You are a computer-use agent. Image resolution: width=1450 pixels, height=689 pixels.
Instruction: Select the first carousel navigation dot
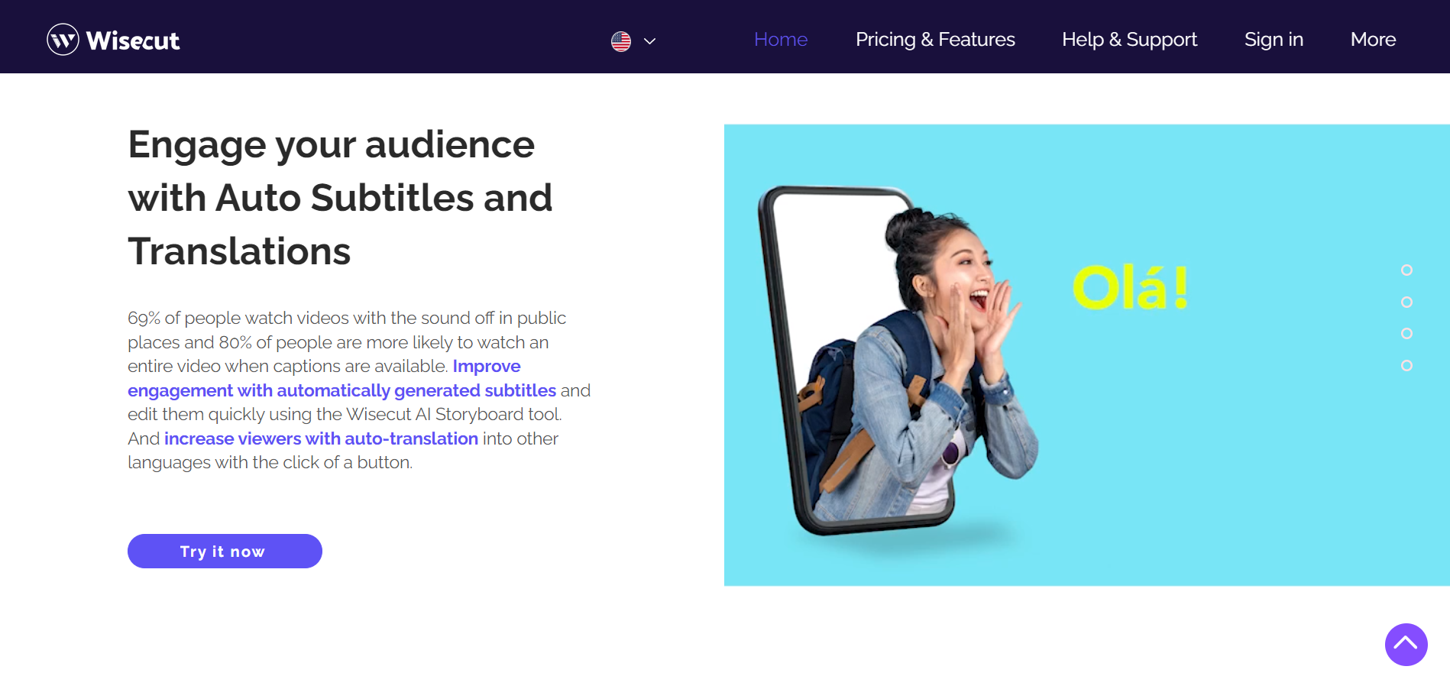[1406, 270]
